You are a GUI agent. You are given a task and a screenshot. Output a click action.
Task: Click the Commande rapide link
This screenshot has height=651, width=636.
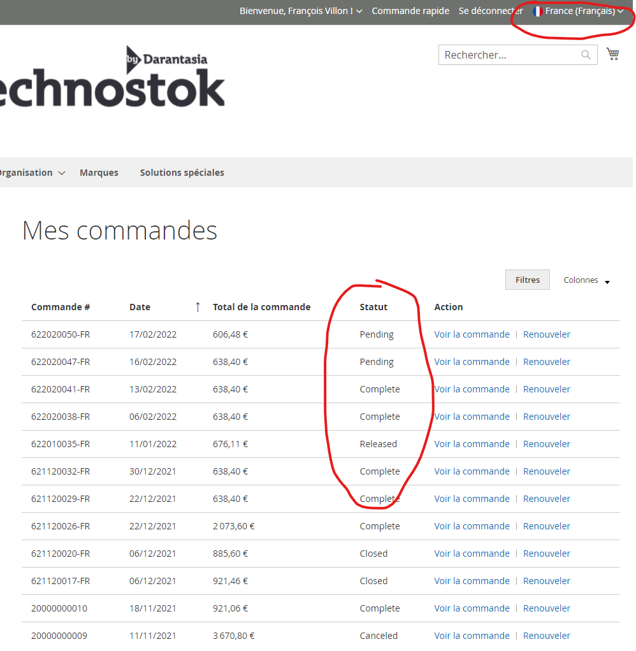pyautogui.click(x=410, y=11)
